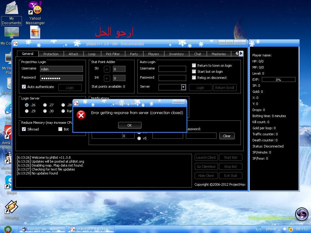Increase Str stat with plus button
311x233 pixels.
pos(107,69)
